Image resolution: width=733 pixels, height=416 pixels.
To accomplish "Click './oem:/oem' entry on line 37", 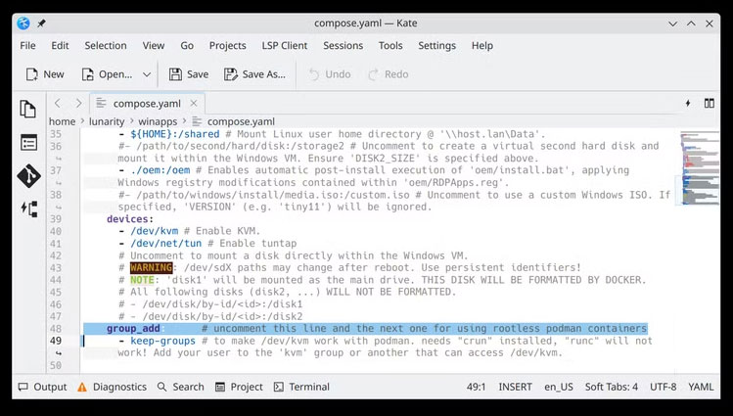I will [x=160, y=170].
